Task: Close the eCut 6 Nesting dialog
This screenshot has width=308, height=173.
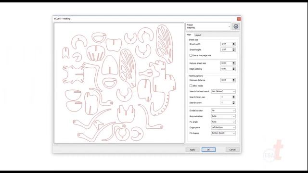Action: [239, 19]
